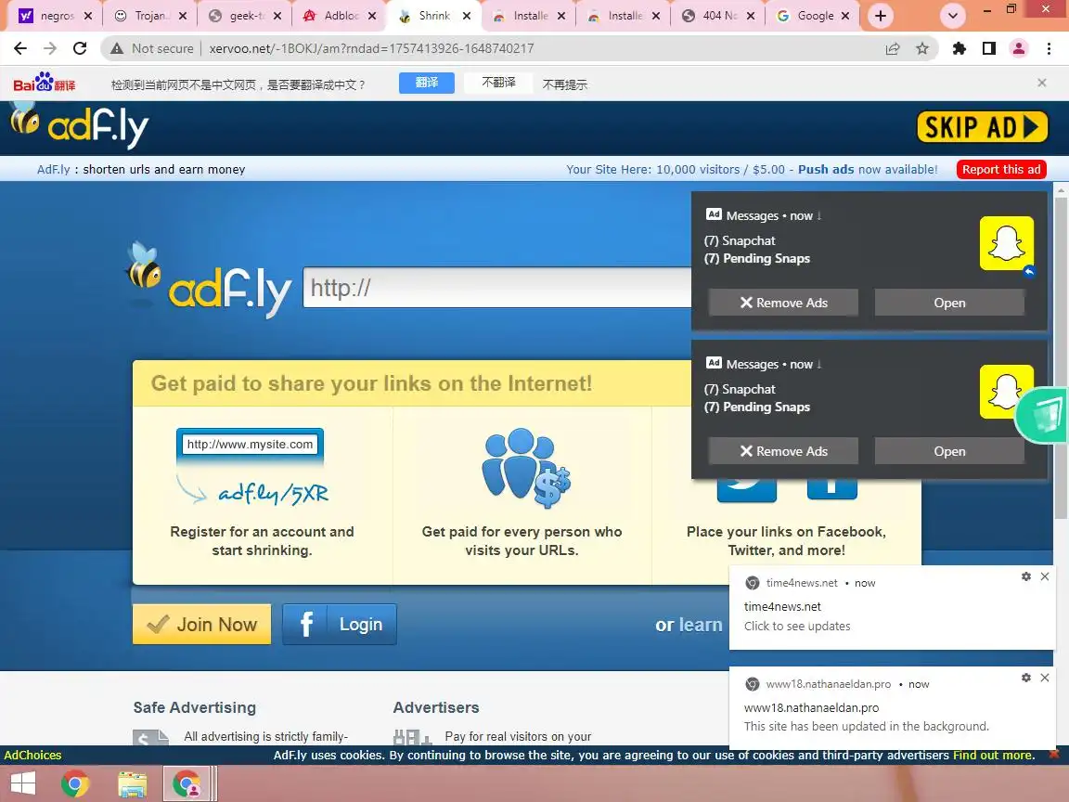The height and width of the screenshot is (802, 1069).
Task: Bookmark this page with the star icon
Action: click(x=922, y=48)
